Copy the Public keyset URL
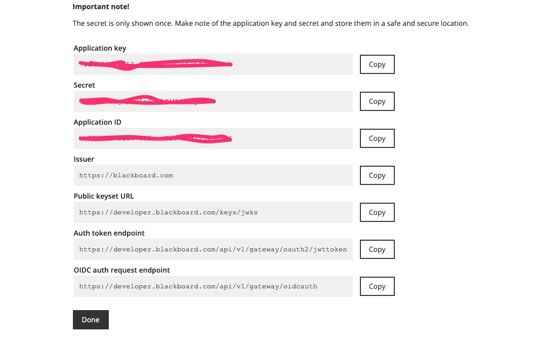533x339 pixels. point(377,212)
